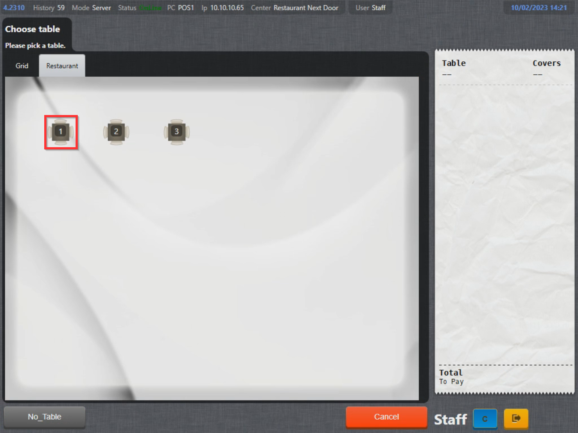Click the Covers header on receipt
578x433 pixels.
coord(547,63)
